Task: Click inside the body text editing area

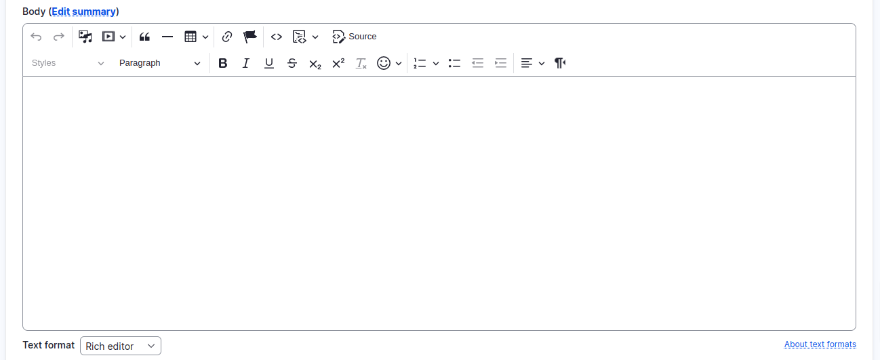Action: coord(439,203)
